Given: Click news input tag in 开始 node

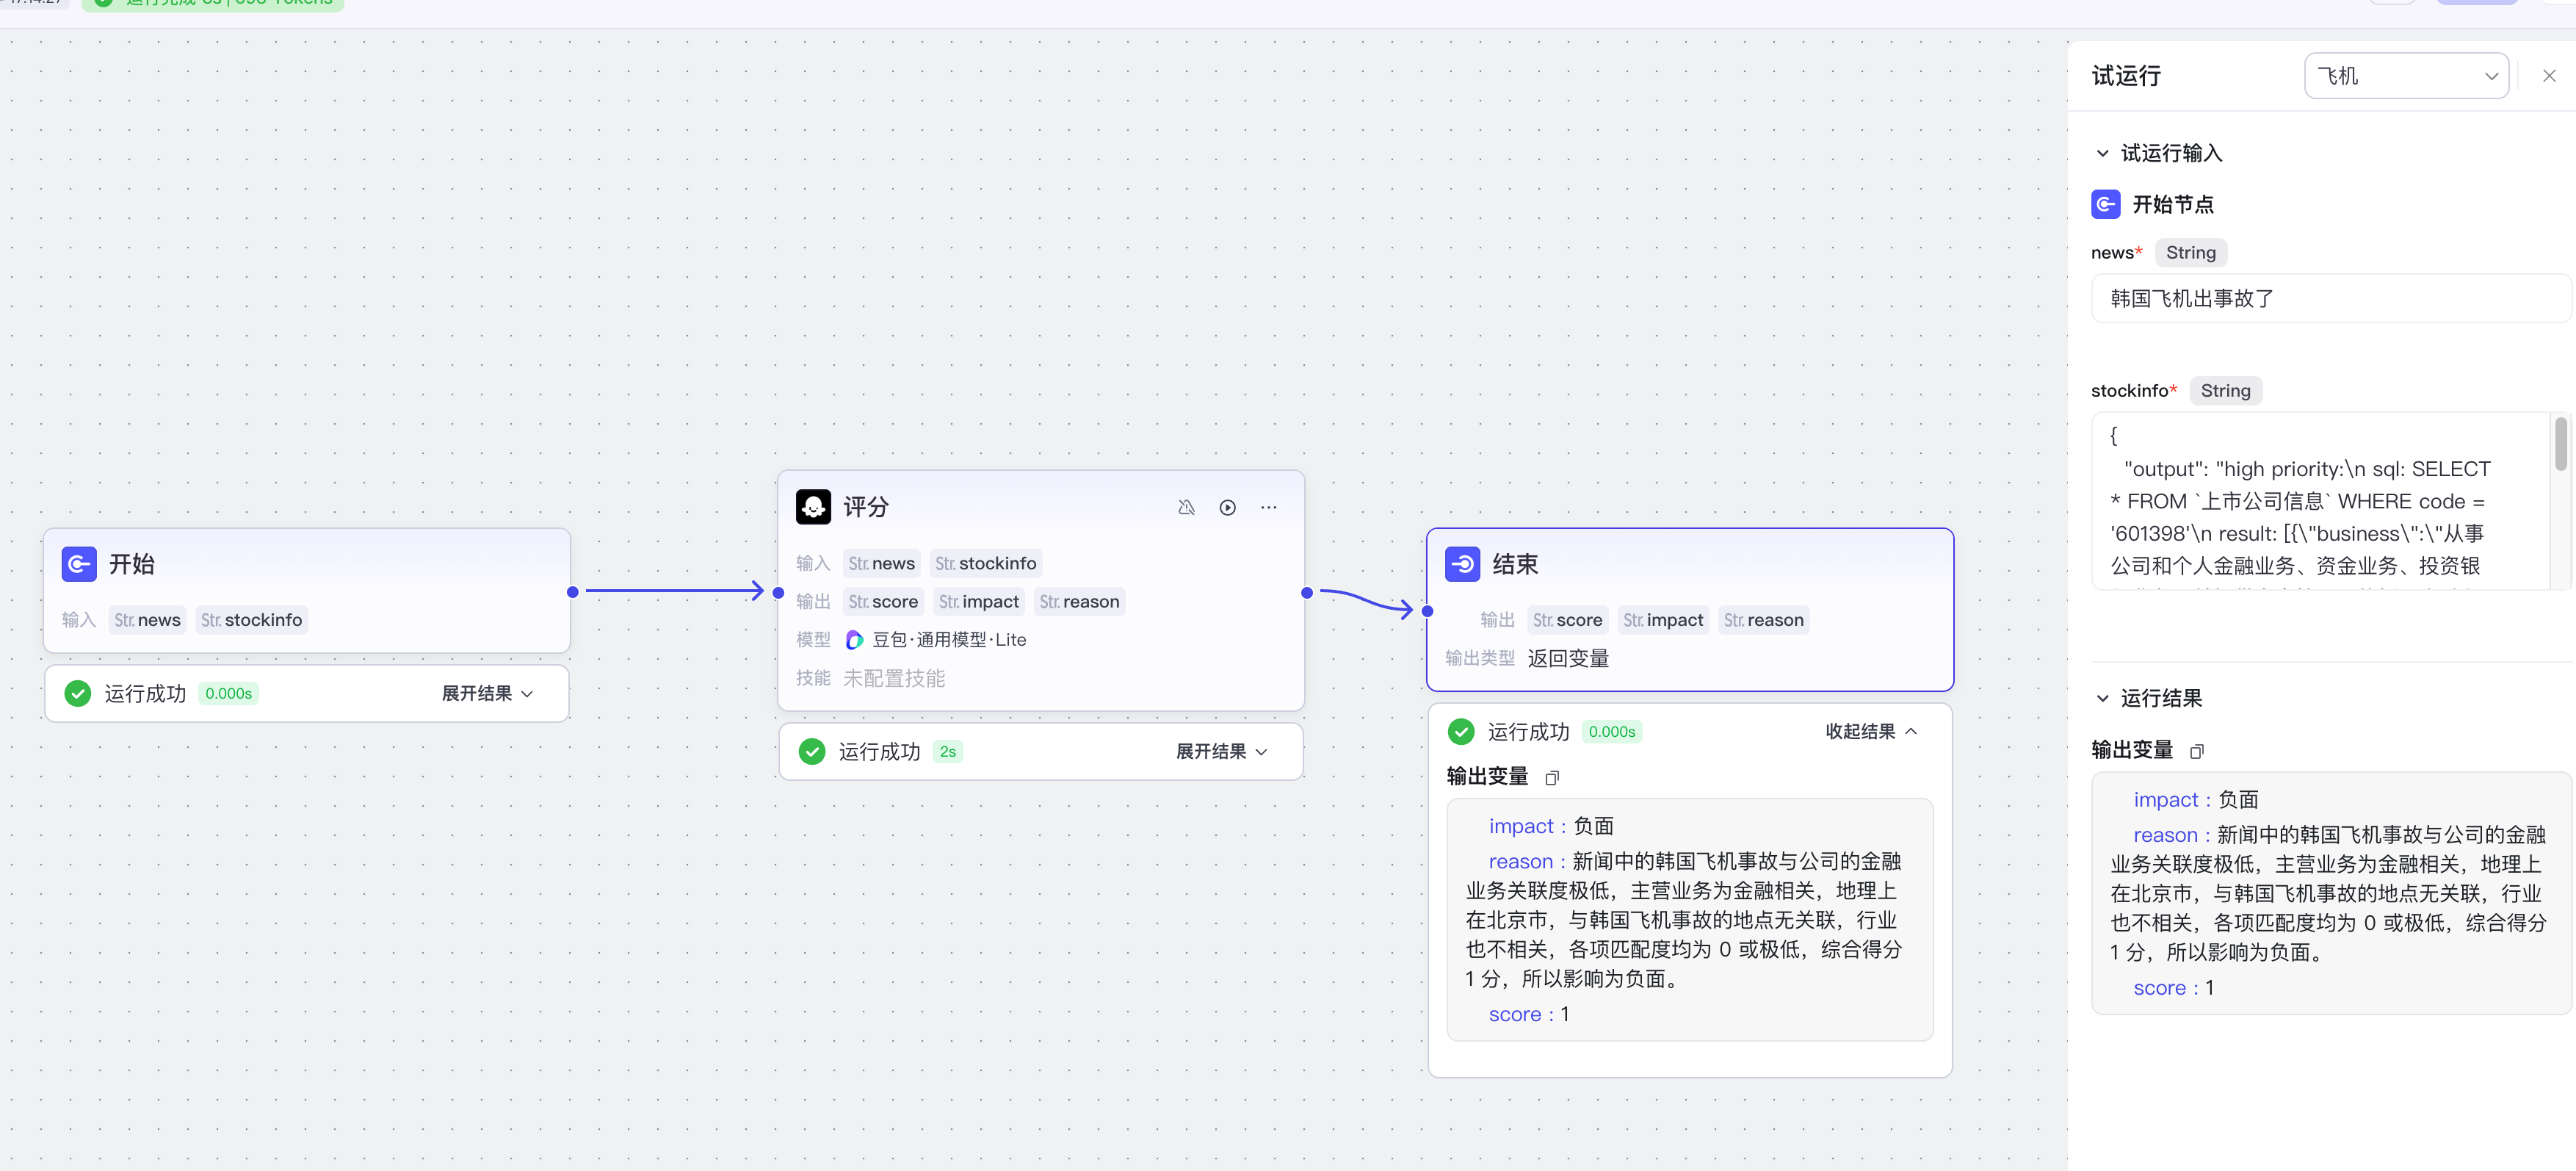Looking at the screenshot, I should click(147, 620).
